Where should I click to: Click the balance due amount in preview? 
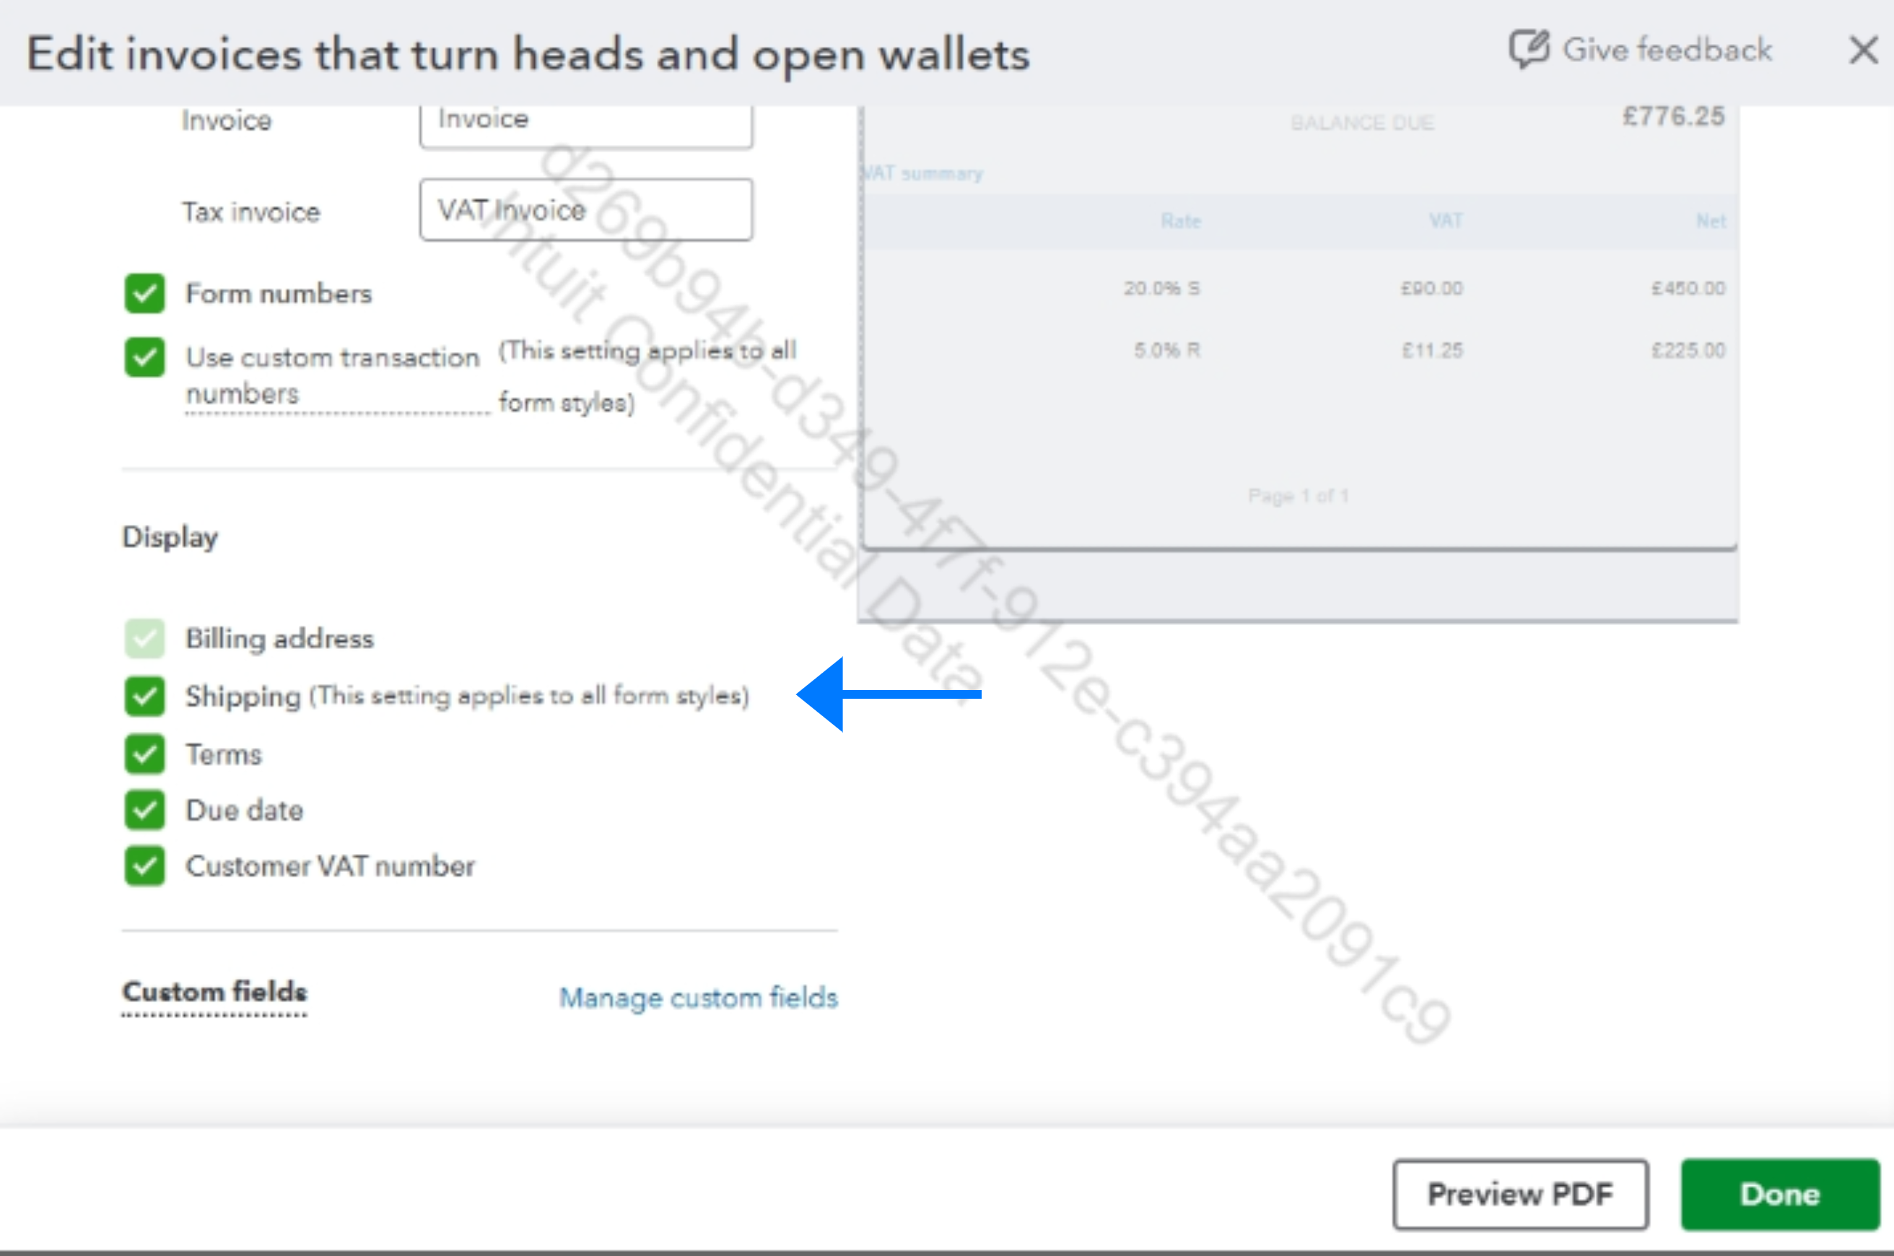[x=1673, y=117]
